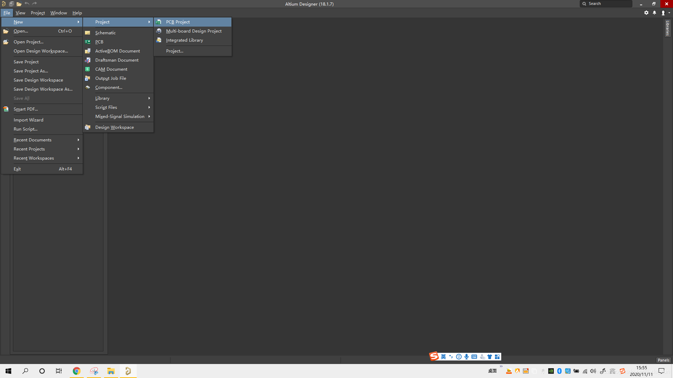
Task: Select Save Project
Action: click(x=42, y=62)
